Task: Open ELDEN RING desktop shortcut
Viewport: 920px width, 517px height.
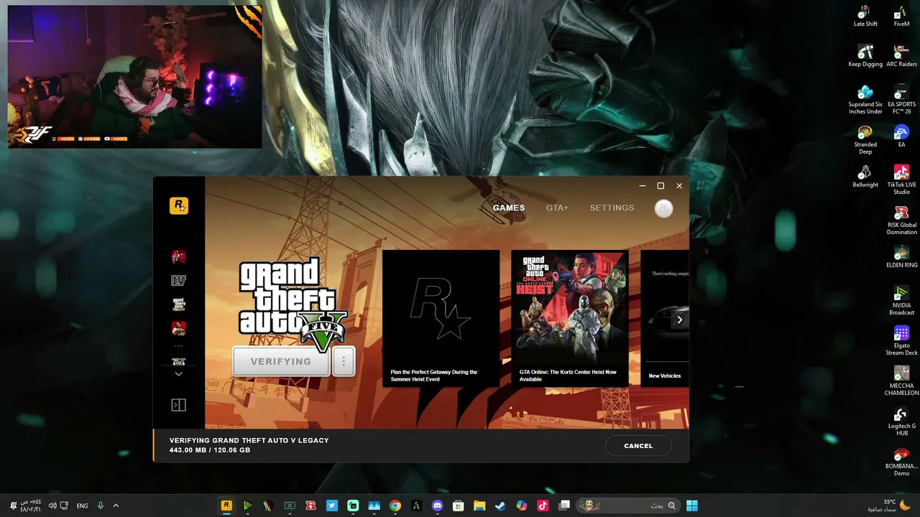Action: (x=901, y=257)
